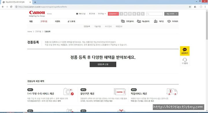Screen dimensions: 208x113
Task: Bookmark this page with star icon
Action: 190,7
